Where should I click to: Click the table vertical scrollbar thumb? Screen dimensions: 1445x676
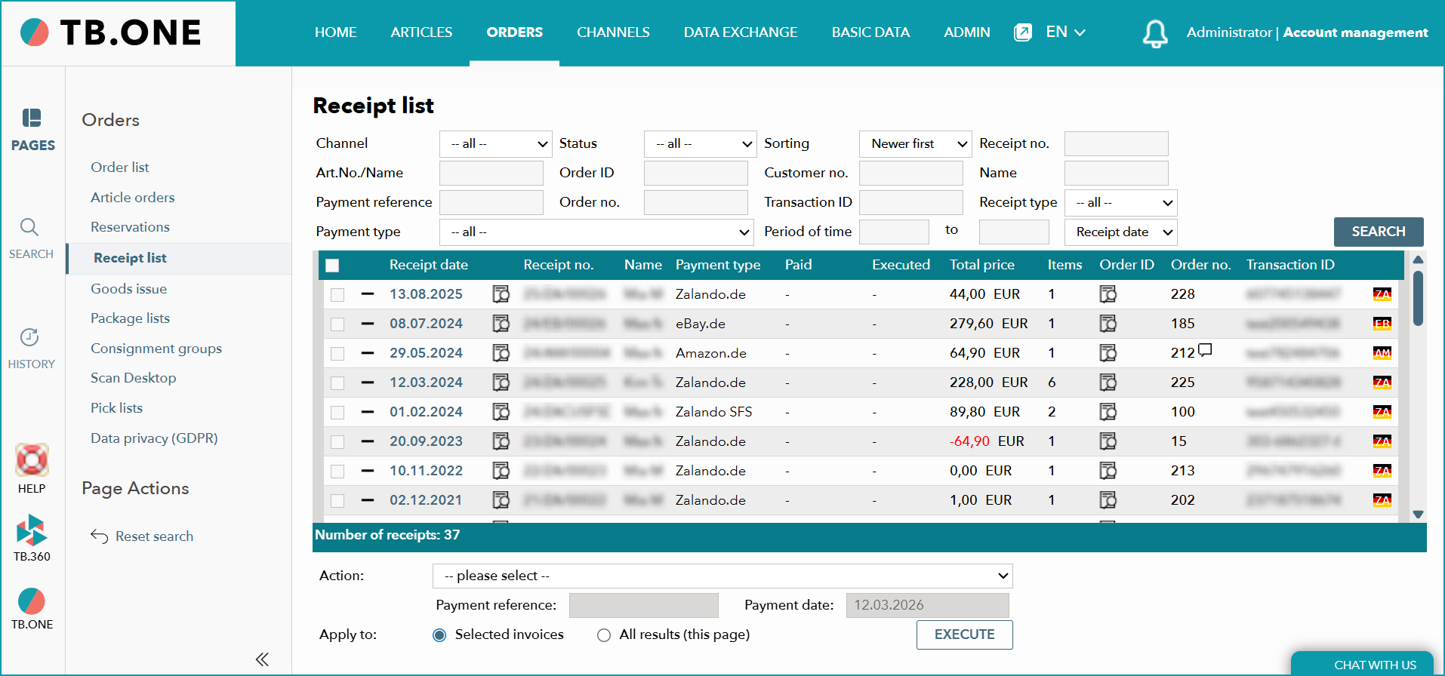tap(1418, 299)
